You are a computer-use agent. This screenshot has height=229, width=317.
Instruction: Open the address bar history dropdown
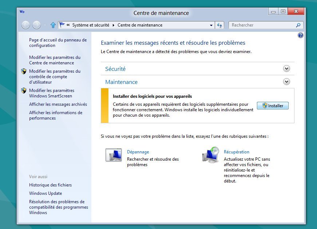coord(211,25)
